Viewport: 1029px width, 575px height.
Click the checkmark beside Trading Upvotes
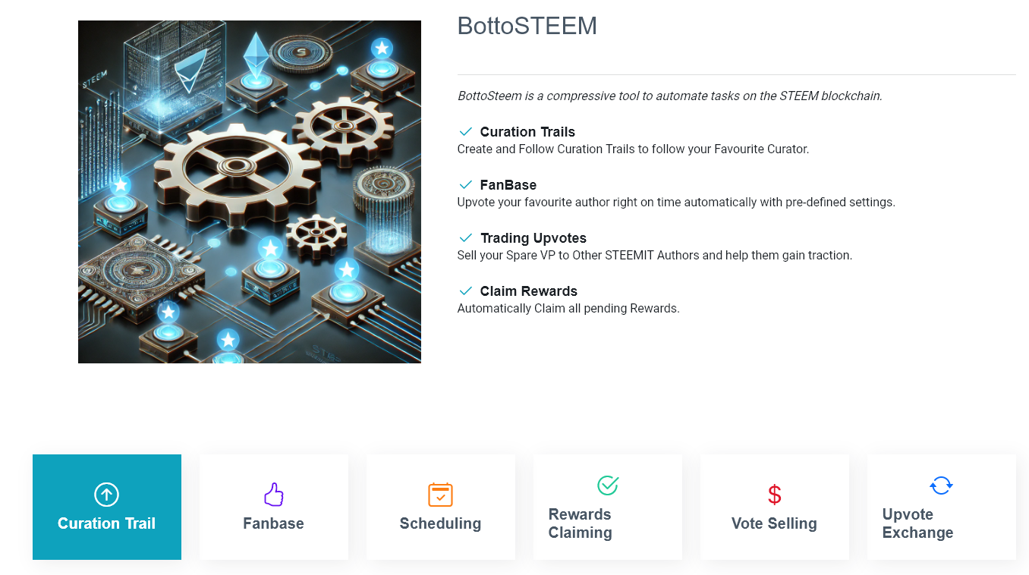click(466, 238)
